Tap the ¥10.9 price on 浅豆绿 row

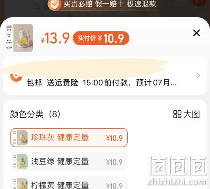[x=114, y=162]
